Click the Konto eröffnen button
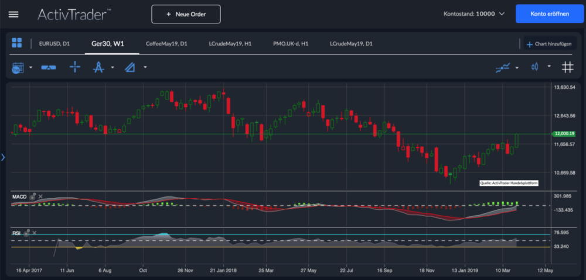Screen dimensions: 586x280 tap(550, 14)
